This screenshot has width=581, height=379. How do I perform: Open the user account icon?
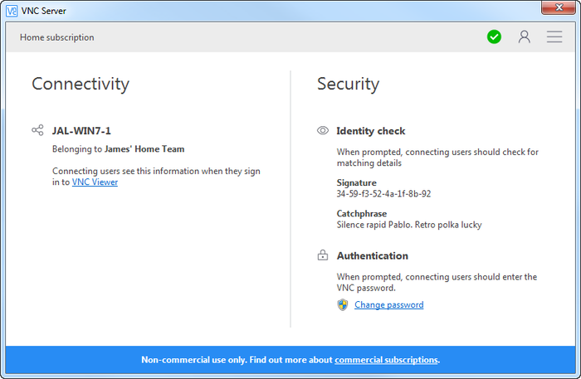(524, 36)
